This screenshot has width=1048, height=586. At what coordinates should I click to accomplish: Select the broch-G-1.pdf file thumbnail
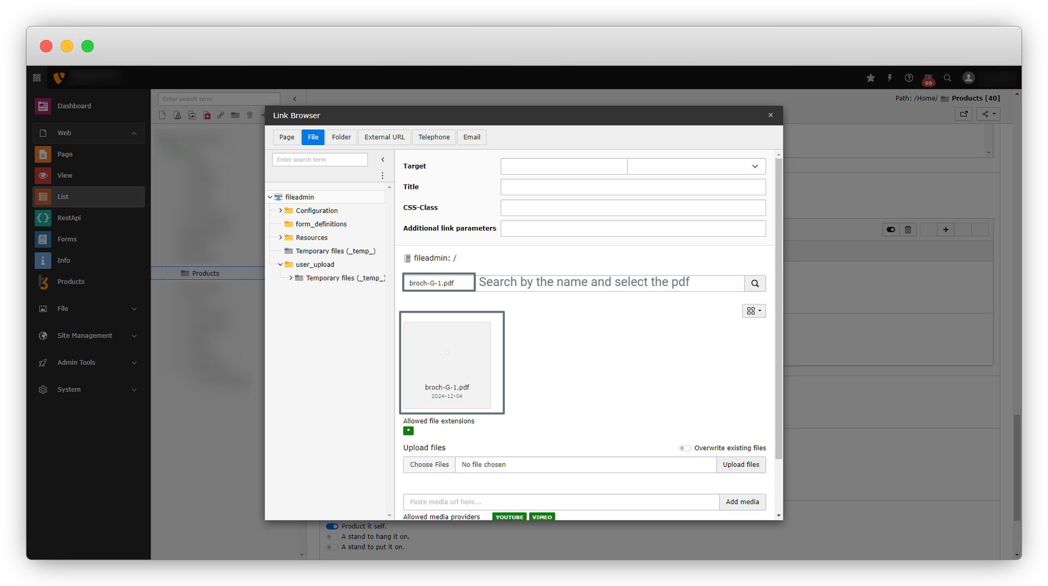click(446, 363)
